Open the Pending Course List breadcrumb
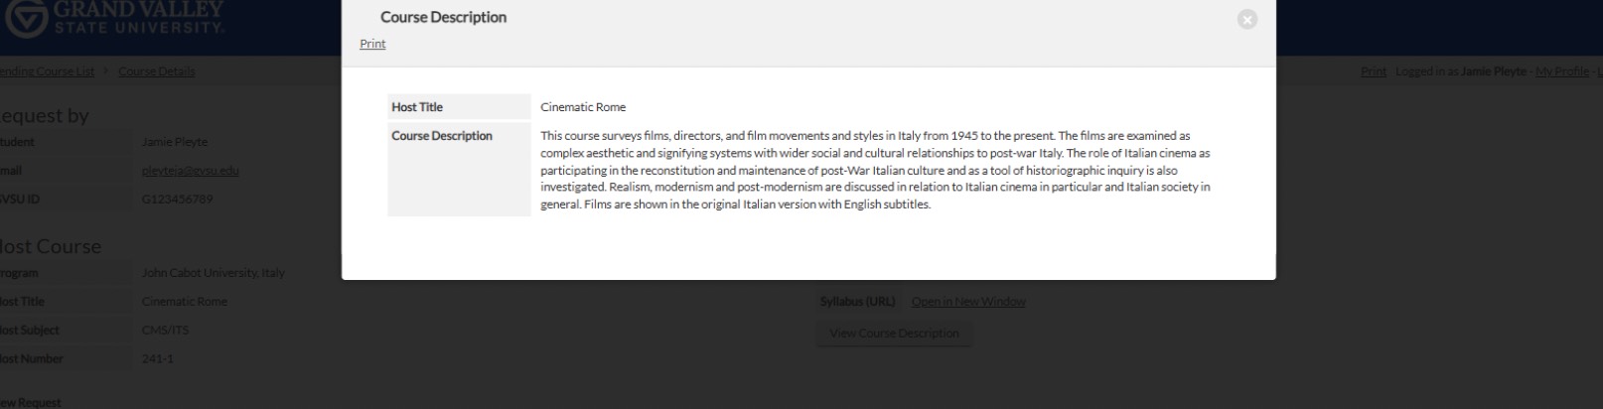Image resolution: width=1603 pixels, height=409 pixels. (48, 71)
